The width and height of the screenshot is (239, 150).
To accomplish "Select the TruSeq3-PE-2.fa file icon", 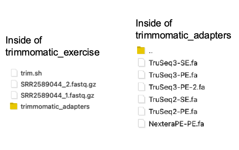I will click(x=141, y=87).
